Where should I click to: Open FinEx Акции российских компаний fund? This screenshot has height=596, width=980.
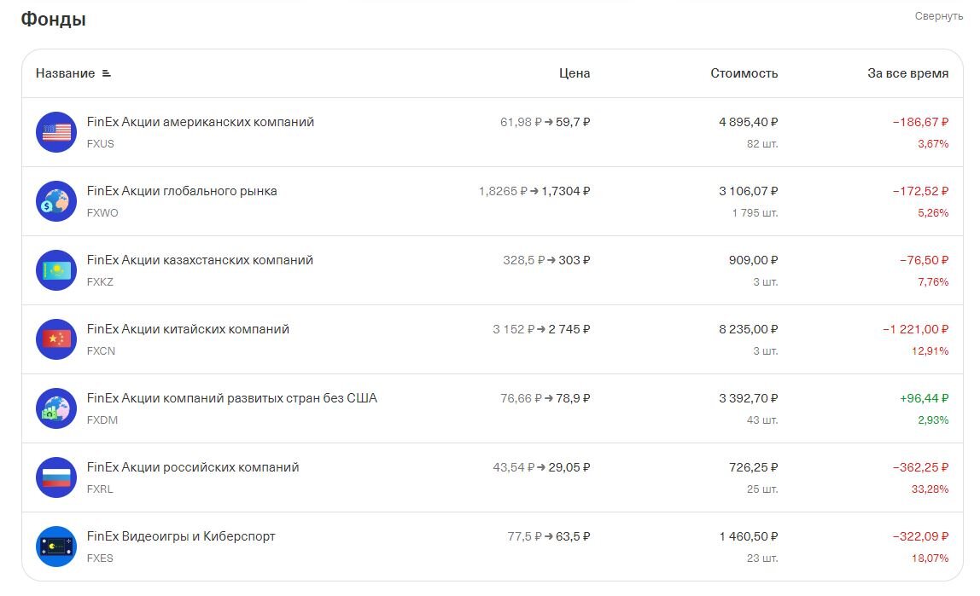193,467
